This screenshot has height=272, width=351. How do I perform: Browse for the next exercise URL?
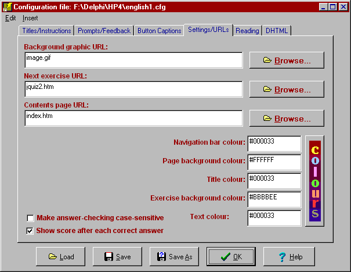click(x=287, y=90)
